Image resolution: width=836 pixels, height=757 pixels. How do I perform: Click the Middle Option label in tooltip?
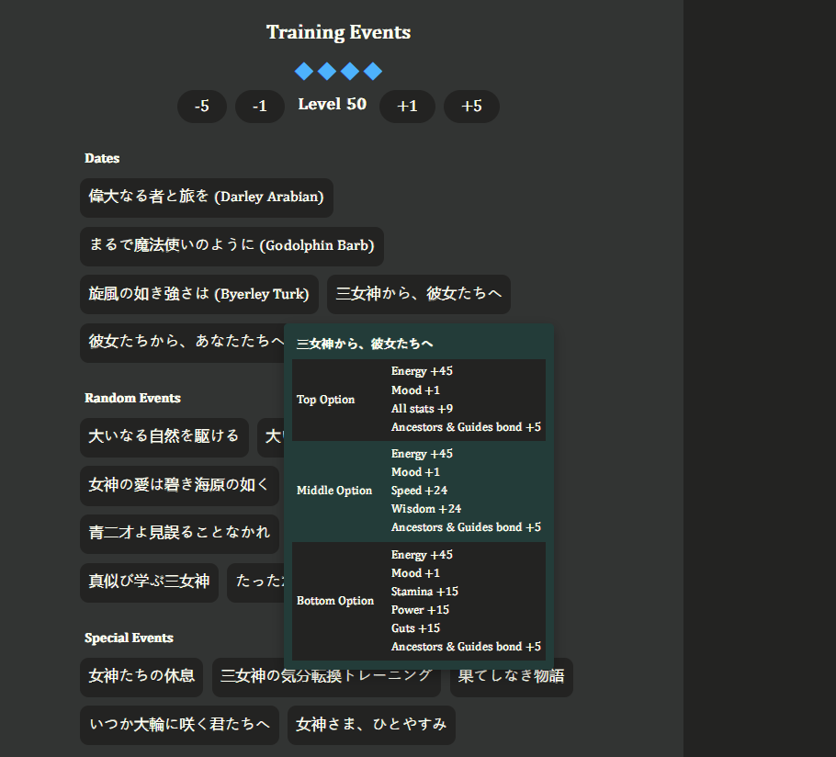334,491
